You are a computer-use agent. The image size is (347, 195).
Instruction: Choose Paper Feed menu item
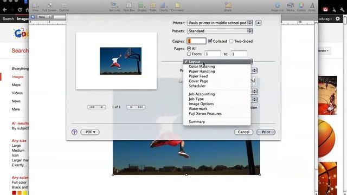pos(217,76)
